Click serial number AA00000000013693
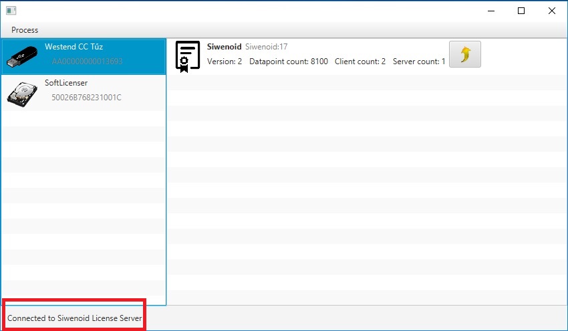 tap(87, 62)
